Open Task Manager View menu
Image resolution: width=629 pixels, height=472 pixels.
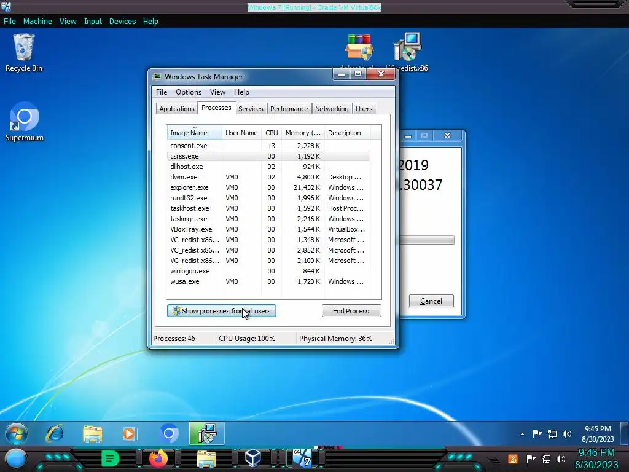[217, 92]
